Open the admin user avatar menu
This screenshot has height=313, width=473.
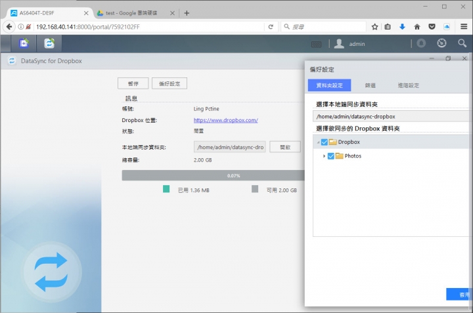(339, 44)
